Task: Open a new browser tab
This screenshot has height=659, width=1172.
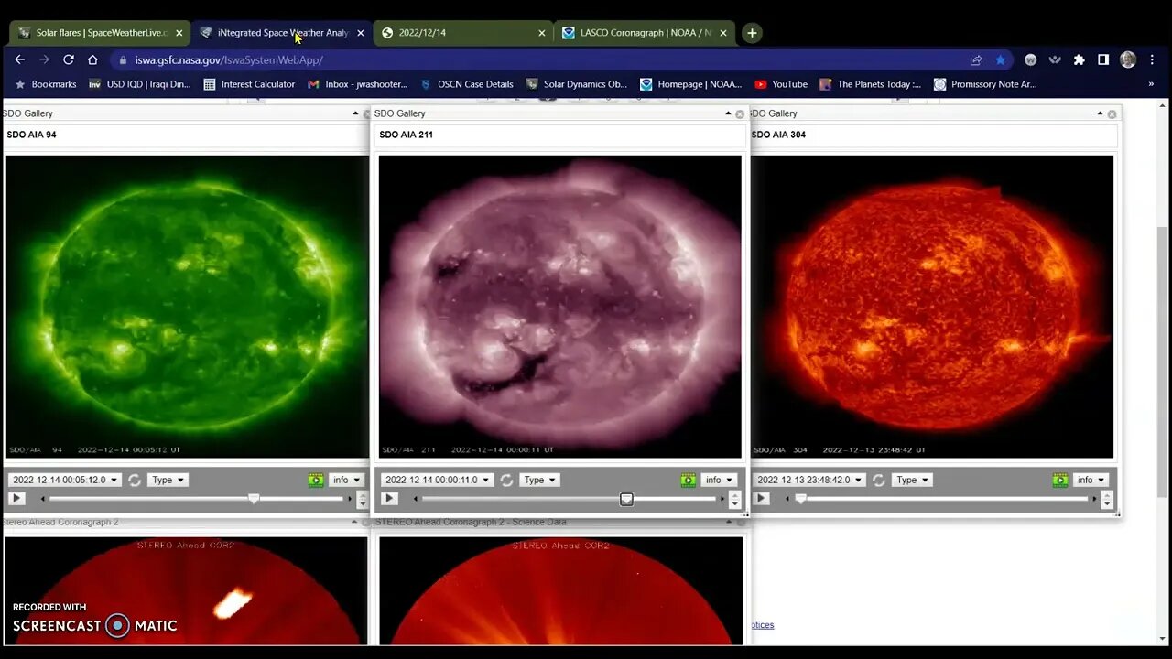Action: (752, 33)
